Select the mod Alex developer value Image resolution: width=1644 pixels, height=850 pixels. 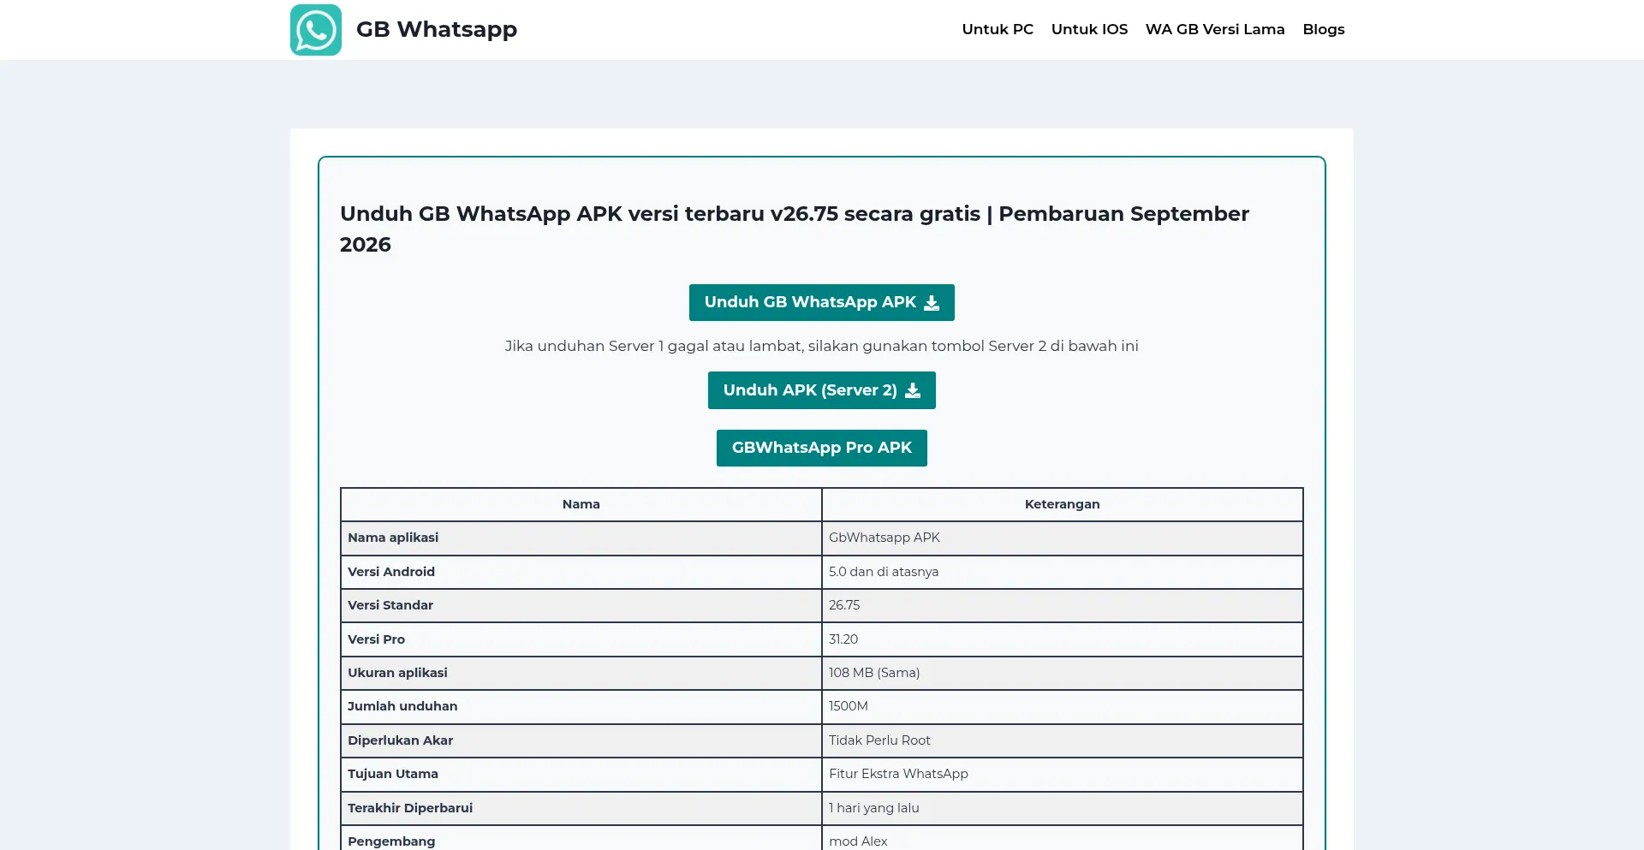(x=858, y=841)
